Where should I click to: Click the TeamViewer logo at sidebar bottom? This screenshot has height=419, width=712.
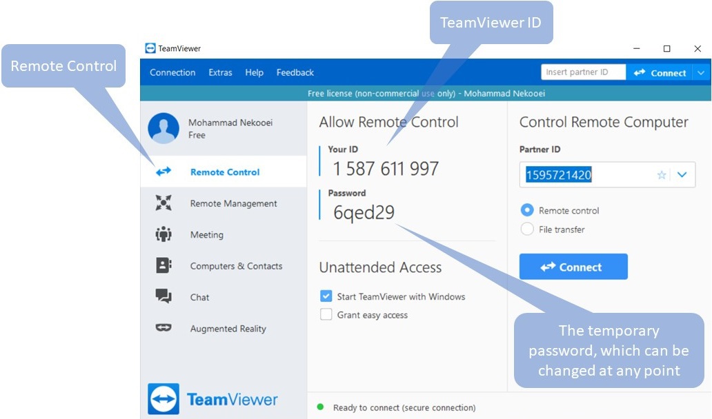click(212, 399)
